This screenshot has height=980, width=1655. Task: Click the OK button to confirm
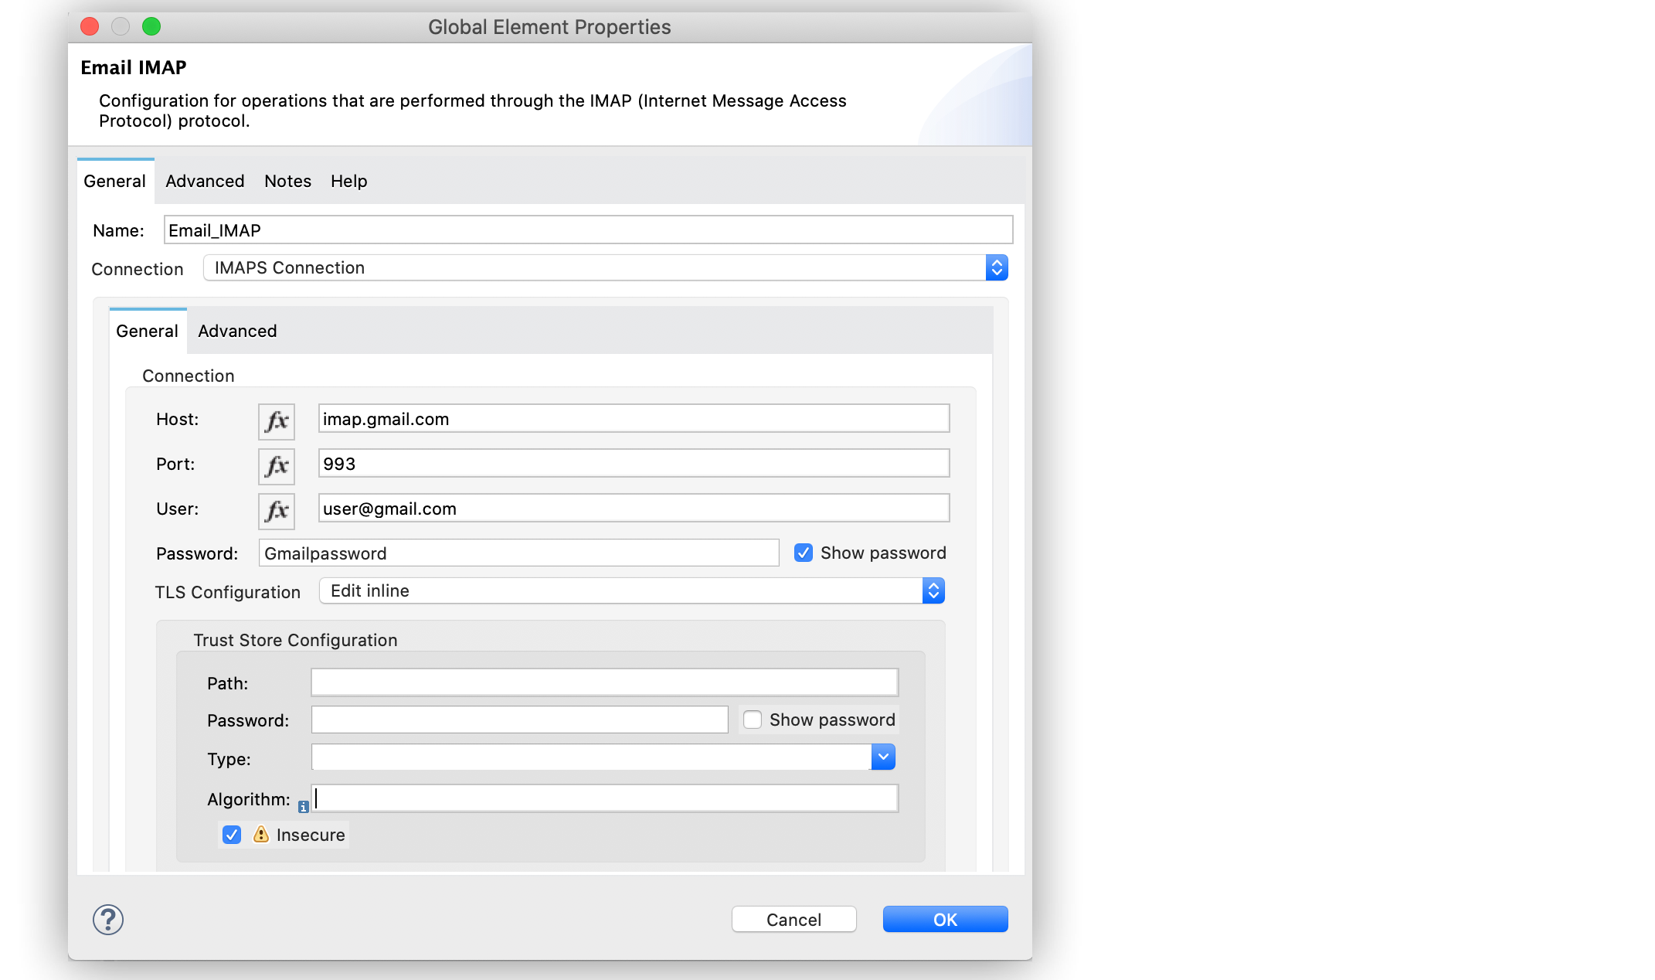pyautogui.click(x=947, y=918)
